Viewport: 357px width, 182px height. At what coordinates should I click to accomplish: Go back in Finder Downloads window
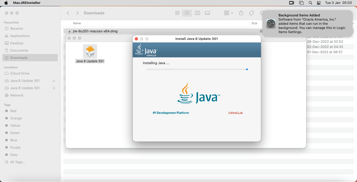(68, 13)
